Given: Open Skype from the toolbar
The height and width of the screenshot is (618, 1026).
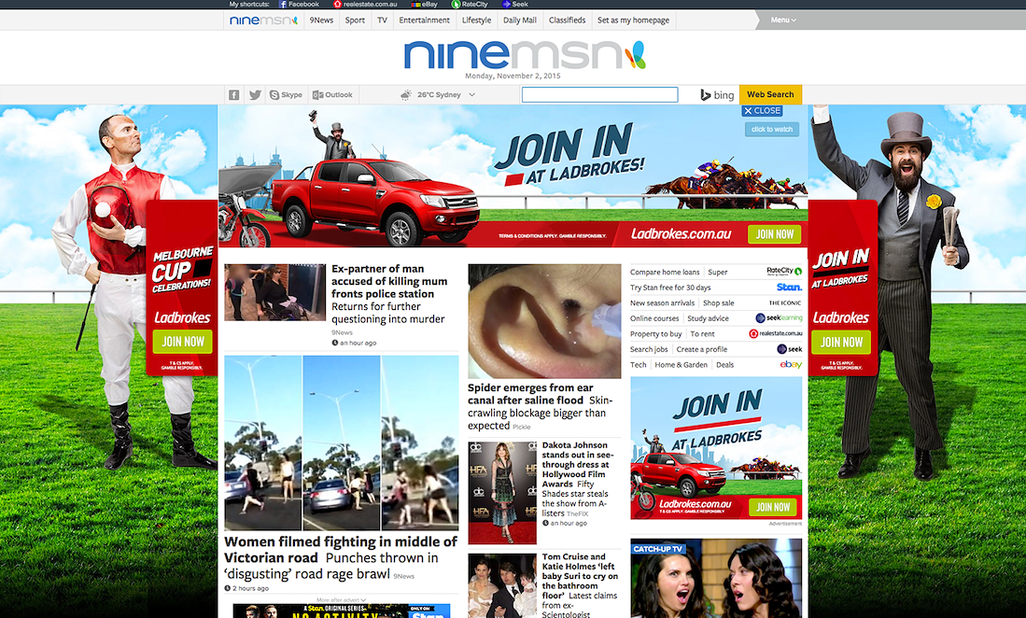Looking at the screenshot, I should click(286, 95).
